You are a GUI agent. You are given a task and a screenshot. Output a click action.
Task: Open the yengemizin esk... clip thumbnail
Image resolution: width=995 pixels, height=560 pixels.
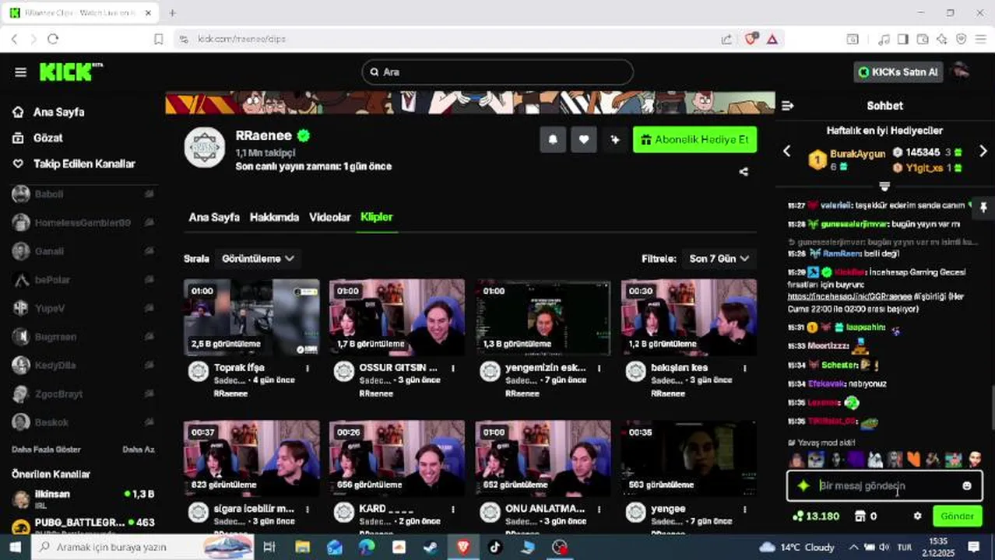click(543, 317)
